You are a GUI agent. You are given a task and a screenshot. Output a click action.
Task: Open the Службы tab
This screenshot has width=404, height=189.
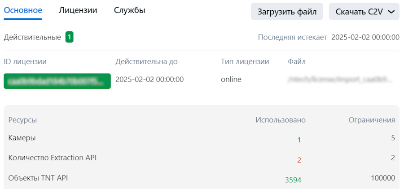pos(129,10)
